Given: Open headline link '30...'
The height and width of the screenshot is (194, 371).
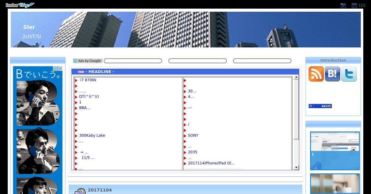Looking at the screenshot, I should click(x=192, y=91).
